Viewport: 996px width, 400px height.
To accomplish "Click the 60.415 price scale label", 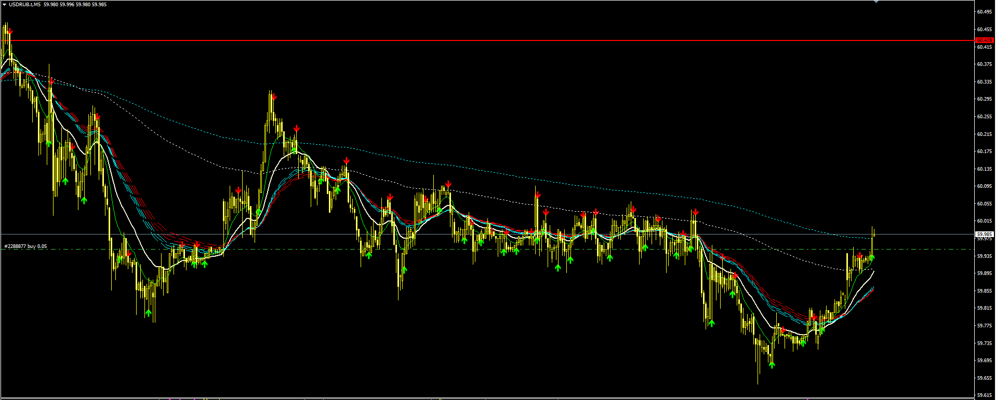I will pos(984,47).
